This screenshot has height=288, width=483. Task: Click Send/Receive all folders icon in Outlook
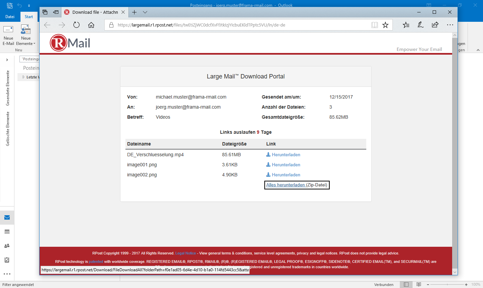point(10,5)
